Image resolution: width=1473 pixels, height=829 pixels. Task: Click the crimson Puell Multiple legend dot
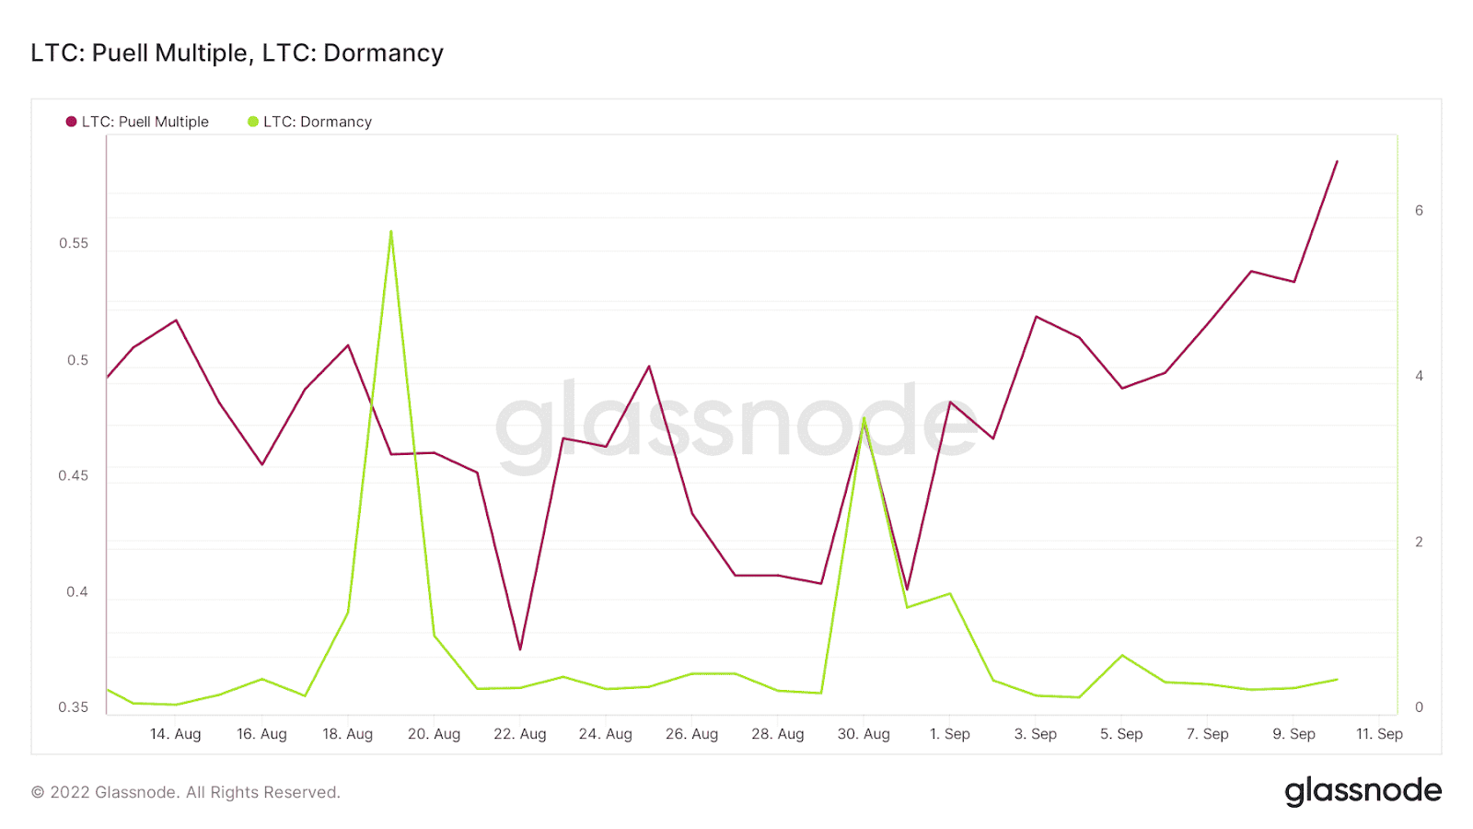pos(71,122)
